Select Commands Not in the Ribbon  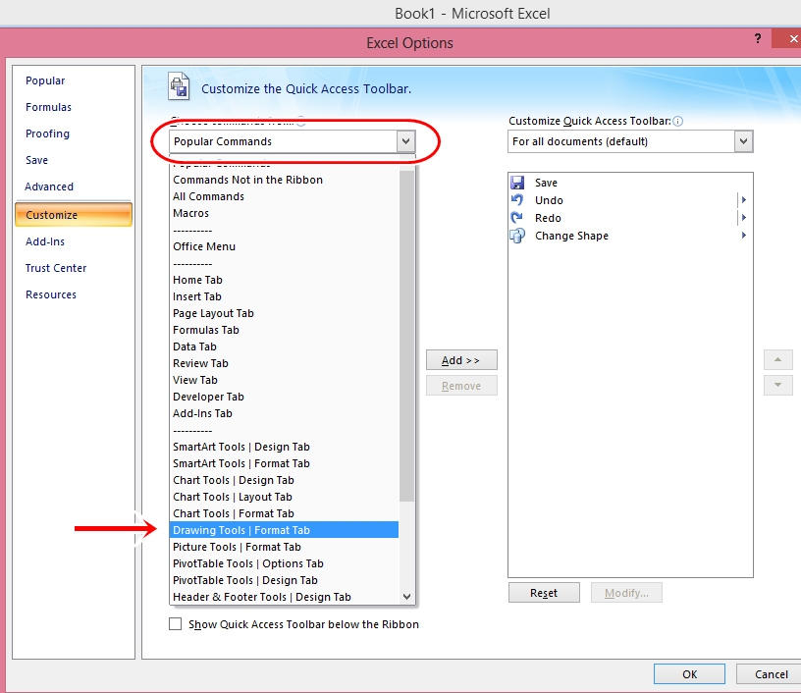[x=284, y=180]
